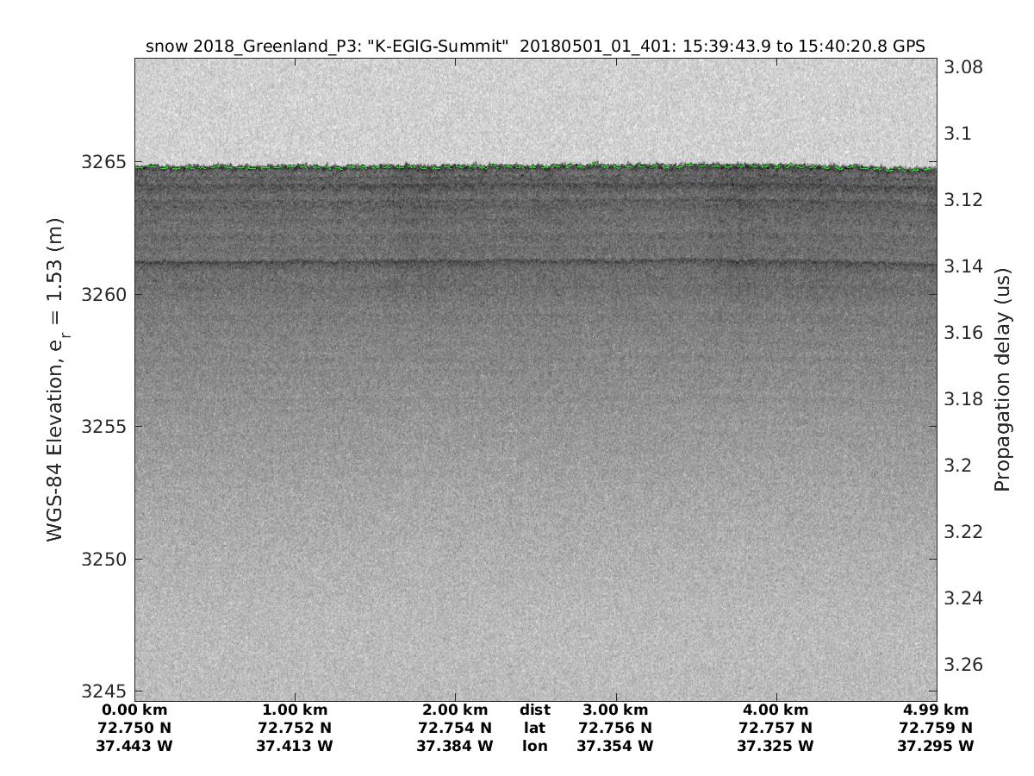Click the '1.00 km' distance label

coord(295,710)
